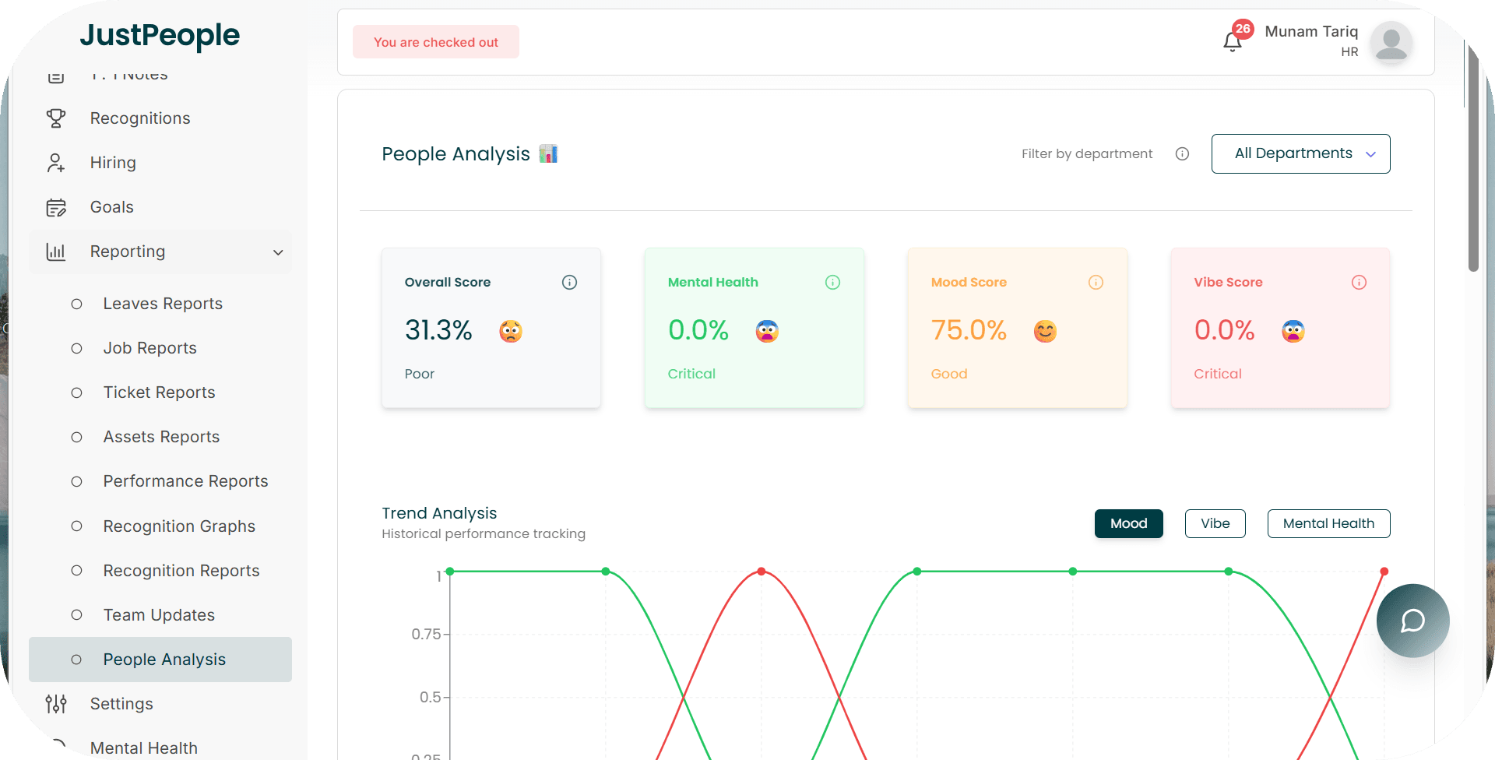1495x760 pixels.
Task: Open the notifications bell icon
Action: tap(1233, 41)
